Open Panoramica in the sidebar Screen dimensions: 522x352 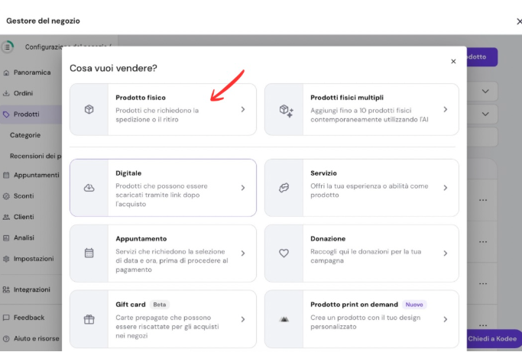[31, 73]
